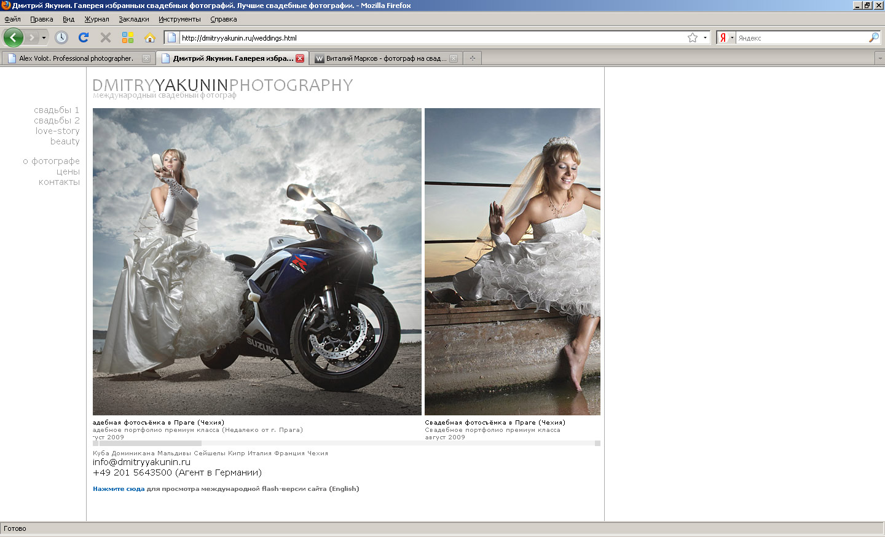Open the Yandex search engine selector
This screenshot has width=885, height=537.
coord(726,37)
